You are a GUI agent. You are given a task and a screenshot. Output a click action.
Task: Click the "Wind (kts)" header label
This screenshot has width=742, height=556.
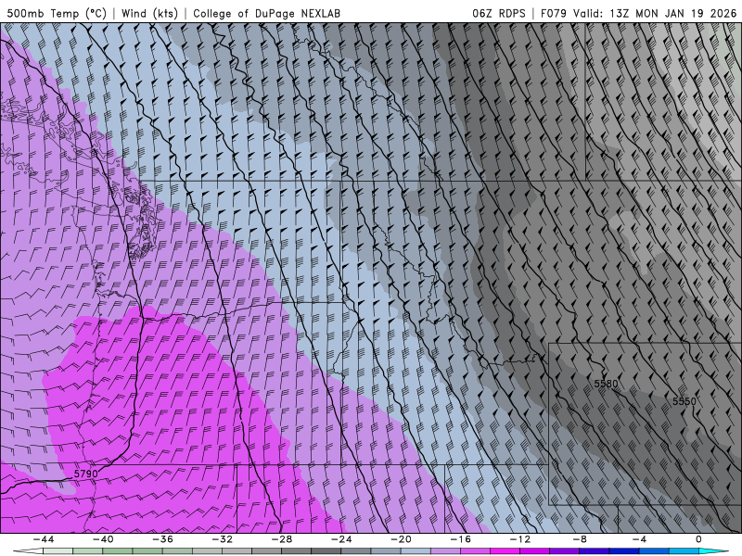149,13
